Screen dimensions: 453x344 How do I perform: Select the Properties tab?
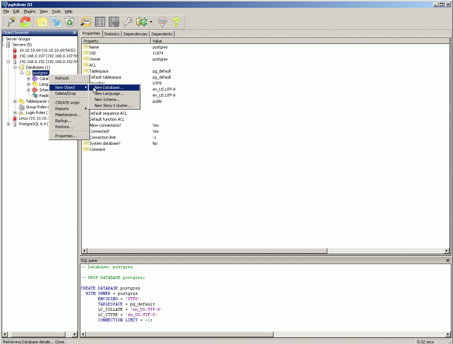[91, 33]
